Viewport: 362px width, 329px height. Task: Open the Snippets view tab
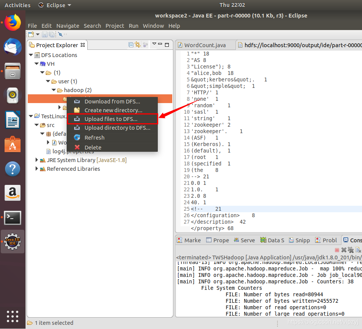(300, 240)
